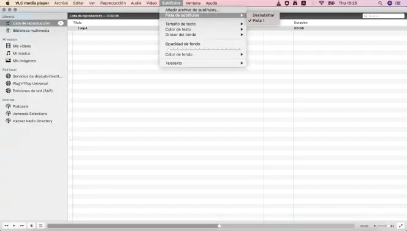This screenshot has height=231, width=407.
Task: Open the Ventana menu
Action: 193,3
